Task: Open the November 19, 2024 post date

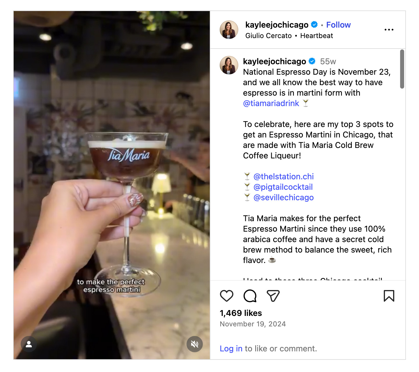Action: tap(253, 324)
